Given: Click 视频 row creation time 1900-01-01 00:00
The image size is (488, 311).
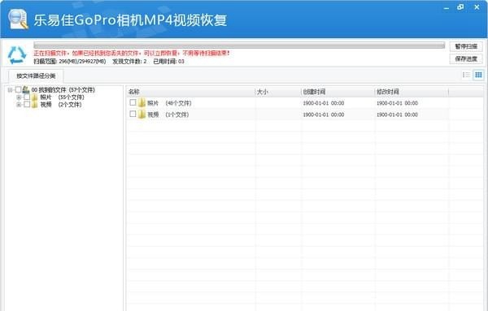Looking at the screenshot, I should [324, 114].
